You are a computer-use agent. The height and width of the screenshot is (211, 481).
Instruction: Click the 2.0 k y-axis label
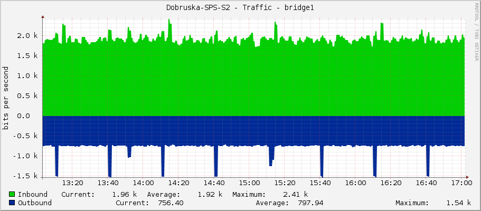(x=26, y=35)
